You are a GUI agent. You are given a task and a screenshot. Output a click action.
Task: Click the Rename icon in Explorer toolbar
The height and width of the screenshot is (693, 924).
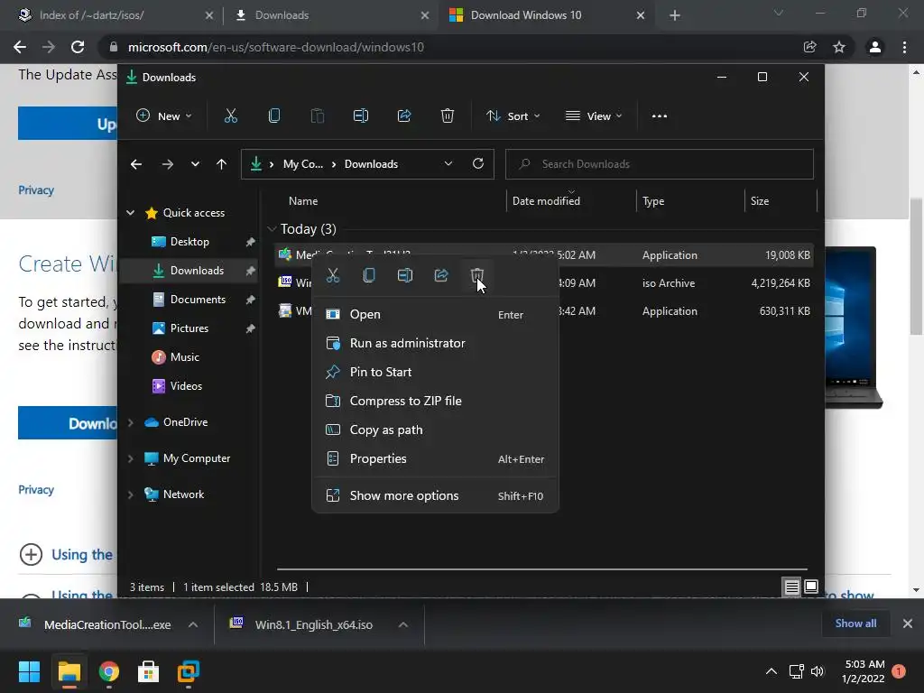click(x=361, y=116)
